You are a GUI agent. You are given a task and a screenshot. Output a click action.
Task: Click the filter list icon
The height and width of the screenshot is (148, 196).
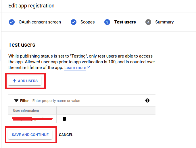coord(16,100)
